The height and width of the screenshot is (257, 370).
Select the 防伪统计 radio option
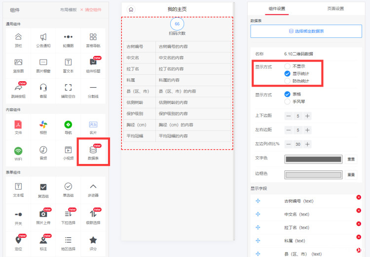click(287, 80)
